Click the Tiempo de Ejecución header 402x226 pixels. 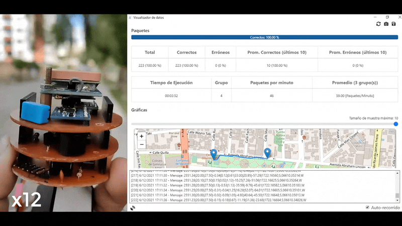171,82
